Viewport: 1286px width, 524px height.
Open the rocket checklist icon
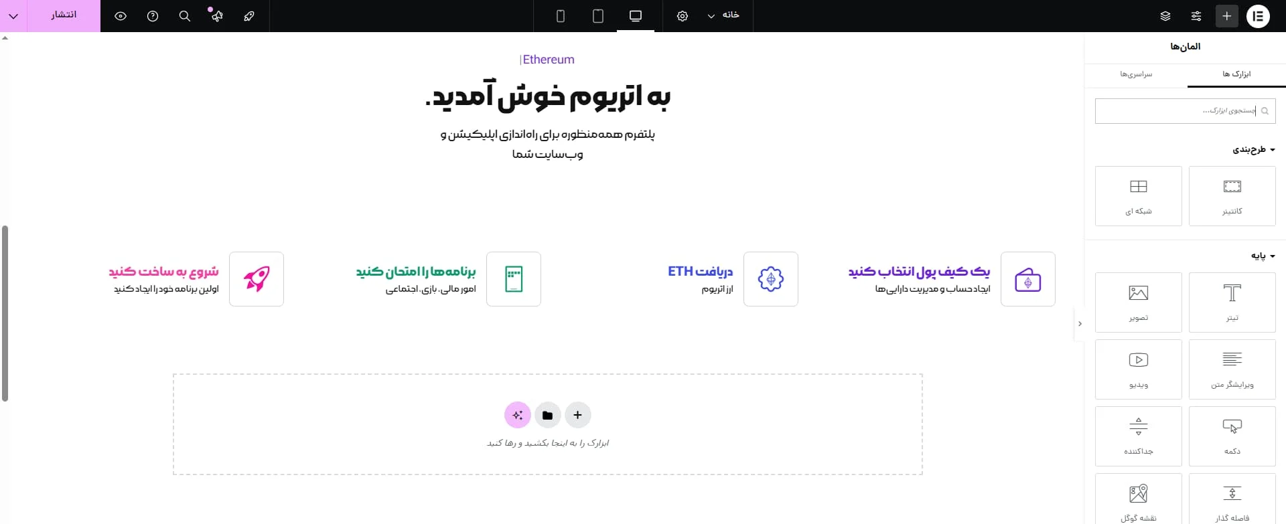[x=249, y=16]
